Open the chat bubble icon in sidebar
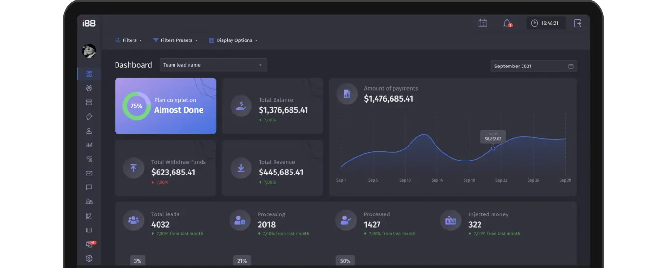 (x=89, y=188)
